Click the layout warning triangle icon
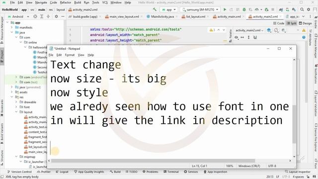Image resolution: width=318 pixels, height=179 pixels. (304, 30)
